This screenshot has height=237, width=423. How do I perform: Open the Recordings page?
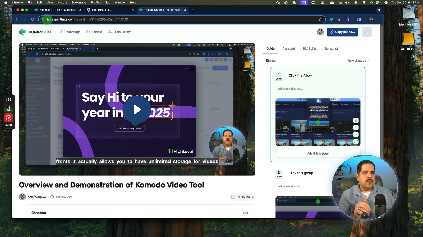70,32
